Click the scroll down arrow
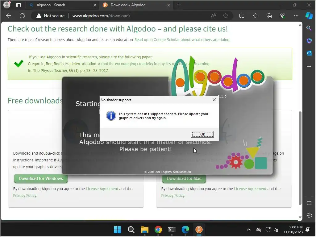This screenshot has height=237, width=316. tap(300, 217)
